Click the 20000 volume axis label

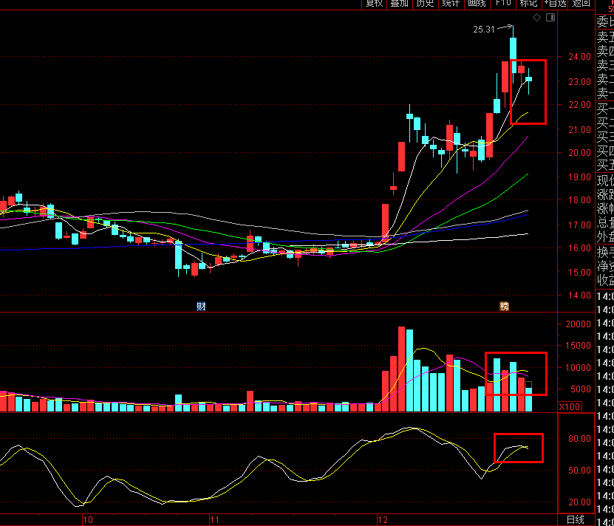click(x=578, y=324)
